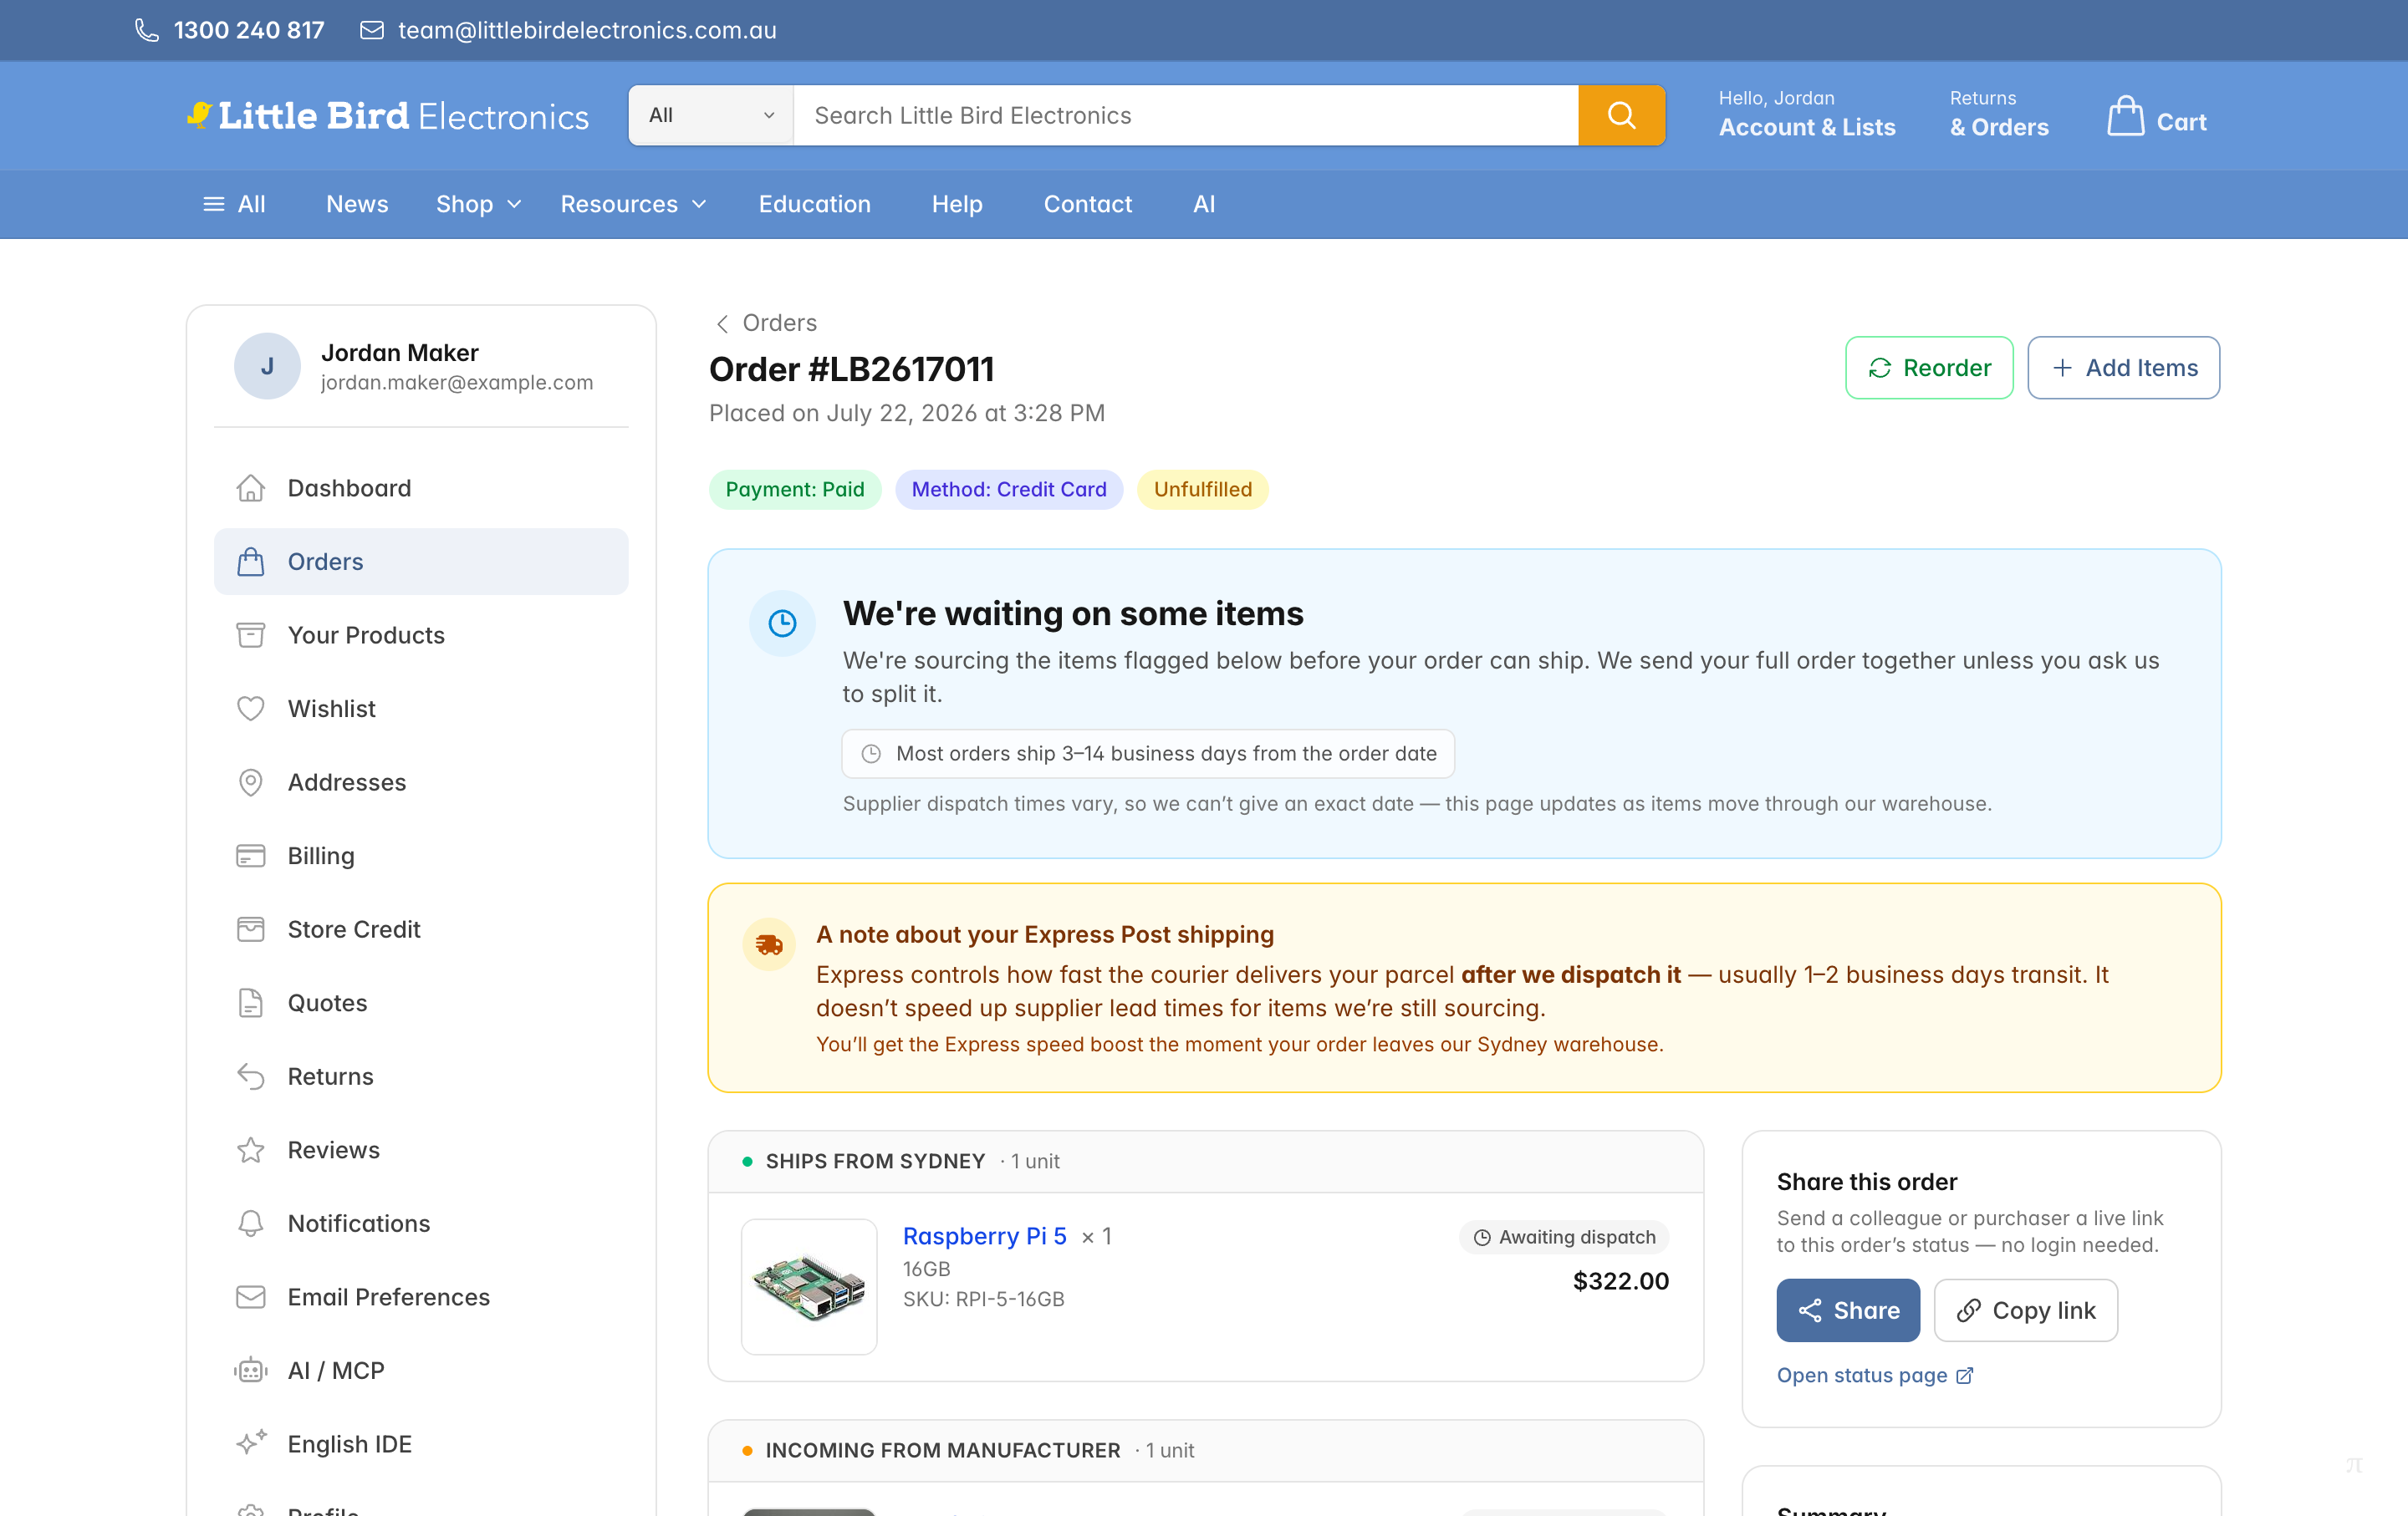Click the Orders bag icon in sidebar
The height and width of the screenshot is (1516, 2408).
pyautogui.click(x=251, y=562)
